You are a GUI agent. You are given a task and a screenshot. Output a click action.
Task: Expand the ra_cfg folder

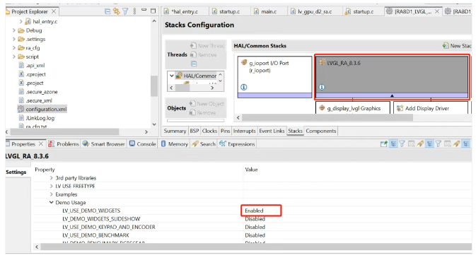14,48
